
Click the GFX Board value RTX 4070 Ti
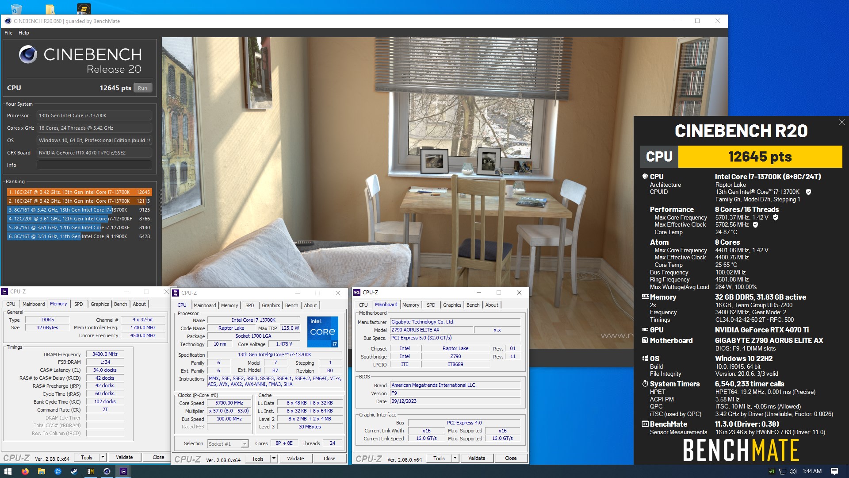[94, 153]
